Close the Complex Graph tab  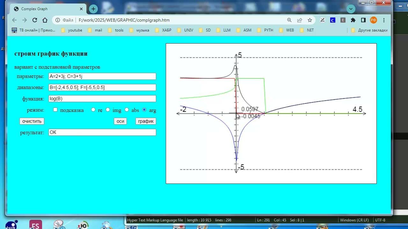coord(81,9)
